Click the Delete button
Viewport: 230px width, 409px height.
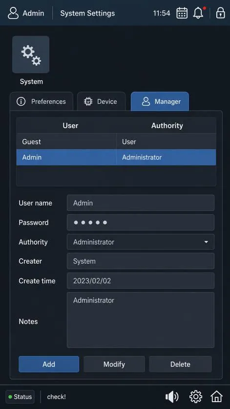tap(180, 364)
